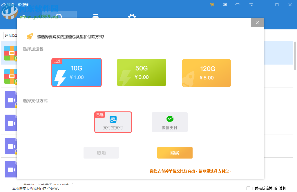Open the main menu list icon

251,5
